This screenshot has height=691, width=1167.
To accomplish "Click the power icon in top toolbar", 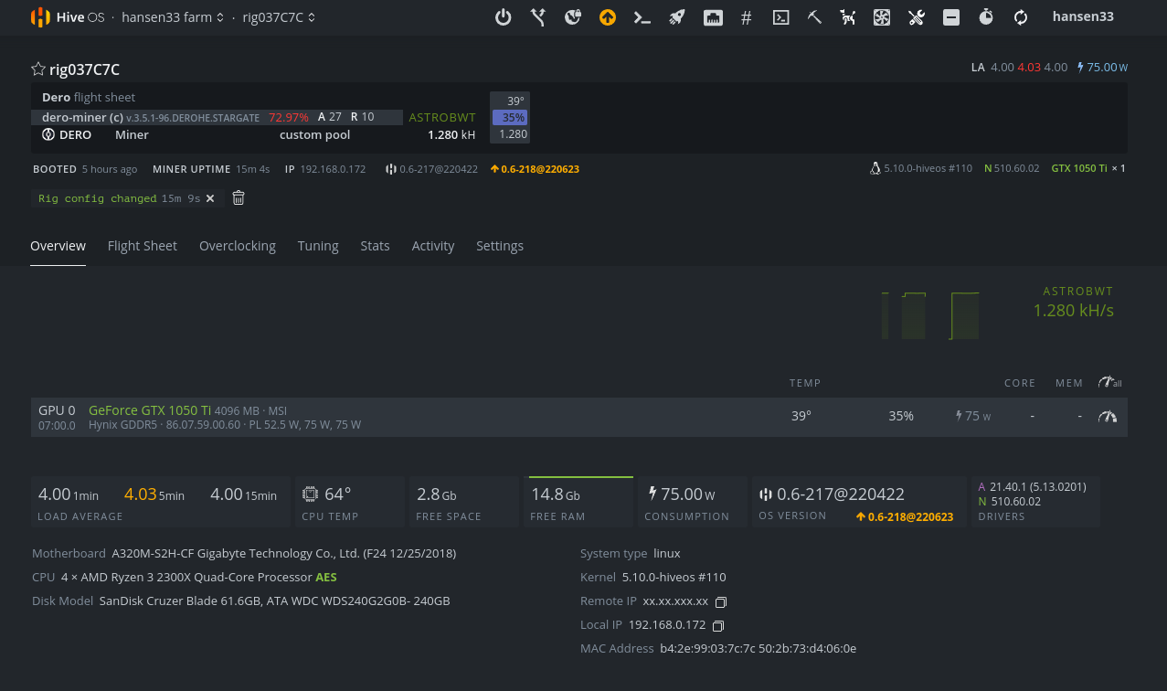I will coord(503,17).
